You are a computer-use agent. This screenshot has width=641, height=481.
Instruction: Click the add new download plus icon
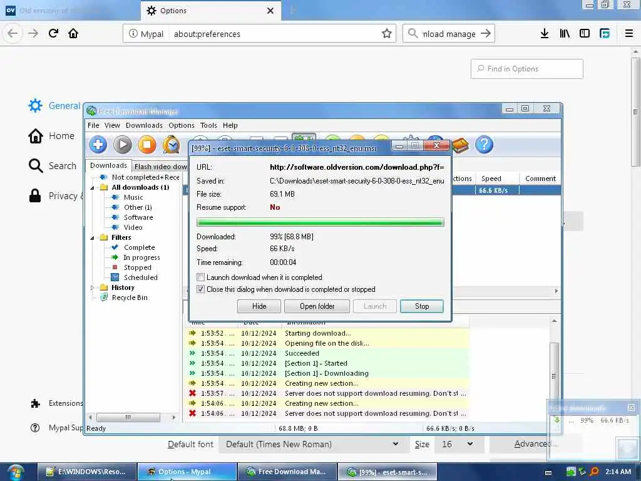(x=98, y=145)
